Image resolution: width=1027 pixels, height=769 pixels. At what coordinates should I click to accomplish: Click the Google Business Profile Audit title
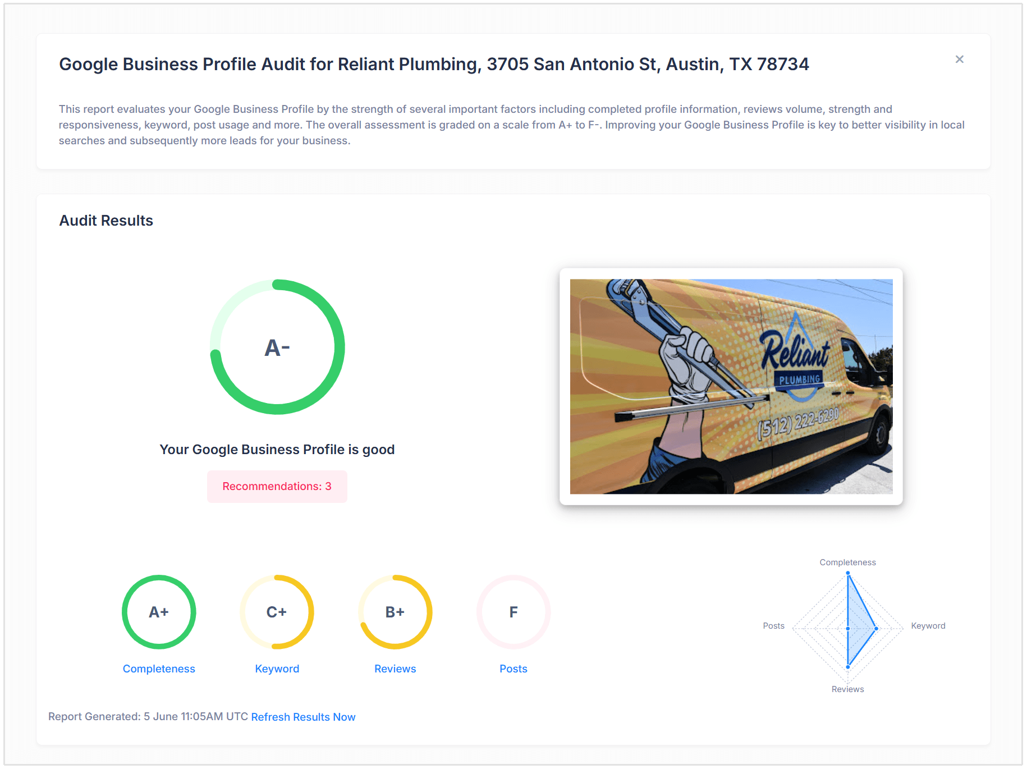pyautogui.click(x=434, y=65)
